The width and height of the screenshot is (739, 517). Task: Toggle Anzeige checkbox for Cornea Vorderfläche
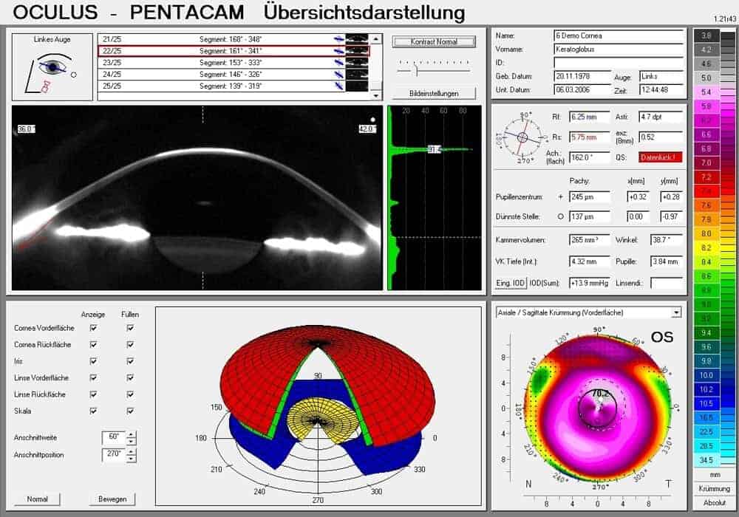pos(93,327)
